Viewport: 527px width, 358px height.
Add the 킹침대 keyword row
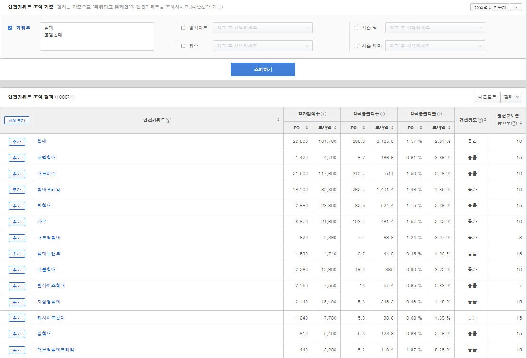coord(17,334)
